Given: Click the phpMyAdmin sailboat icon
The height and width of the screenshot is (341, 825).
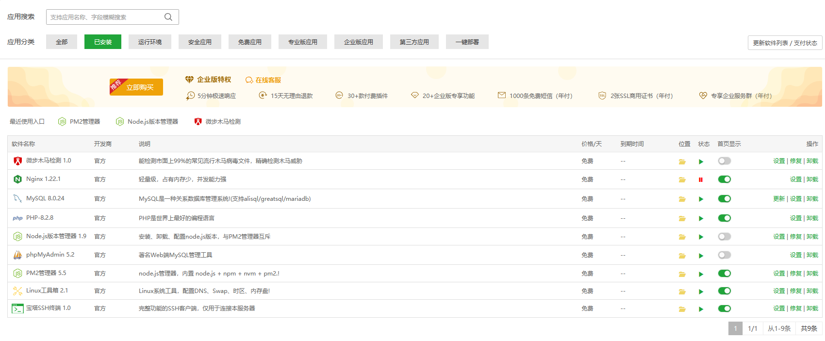Looking at the screenshot, I should pos(17,255).
